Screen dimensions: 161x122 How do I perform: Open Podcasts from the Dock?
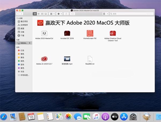pos(105,117)
